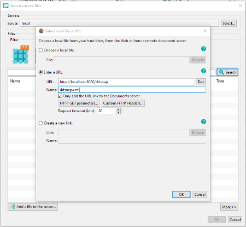Image resolution: width=246 pixels, height=227 pixels.
Task: Open Custom HTTP Headers dialog
Action: (123, 103)
